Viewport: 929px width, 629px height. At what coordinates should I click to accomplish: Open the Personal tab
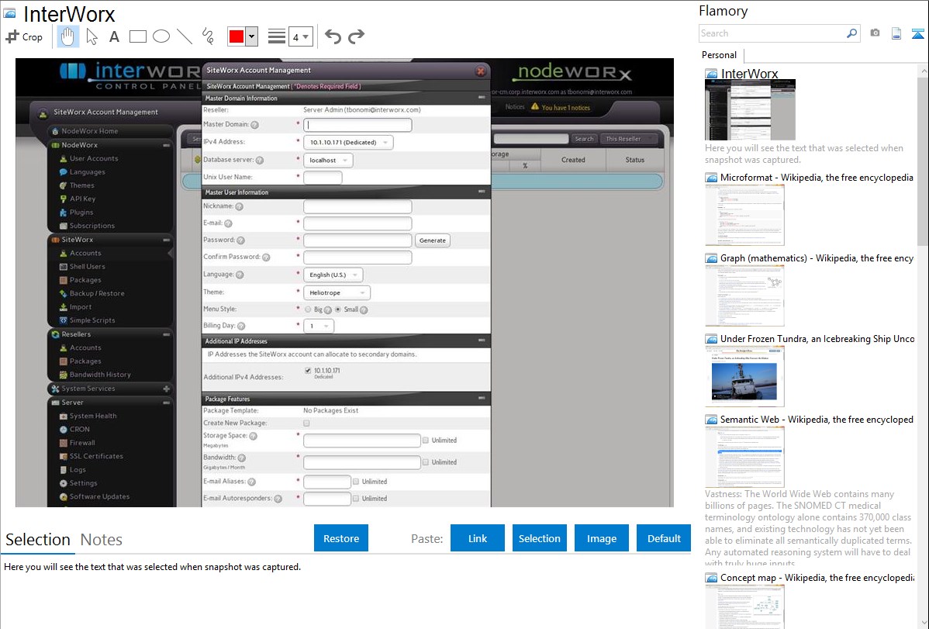pos(719,55)
